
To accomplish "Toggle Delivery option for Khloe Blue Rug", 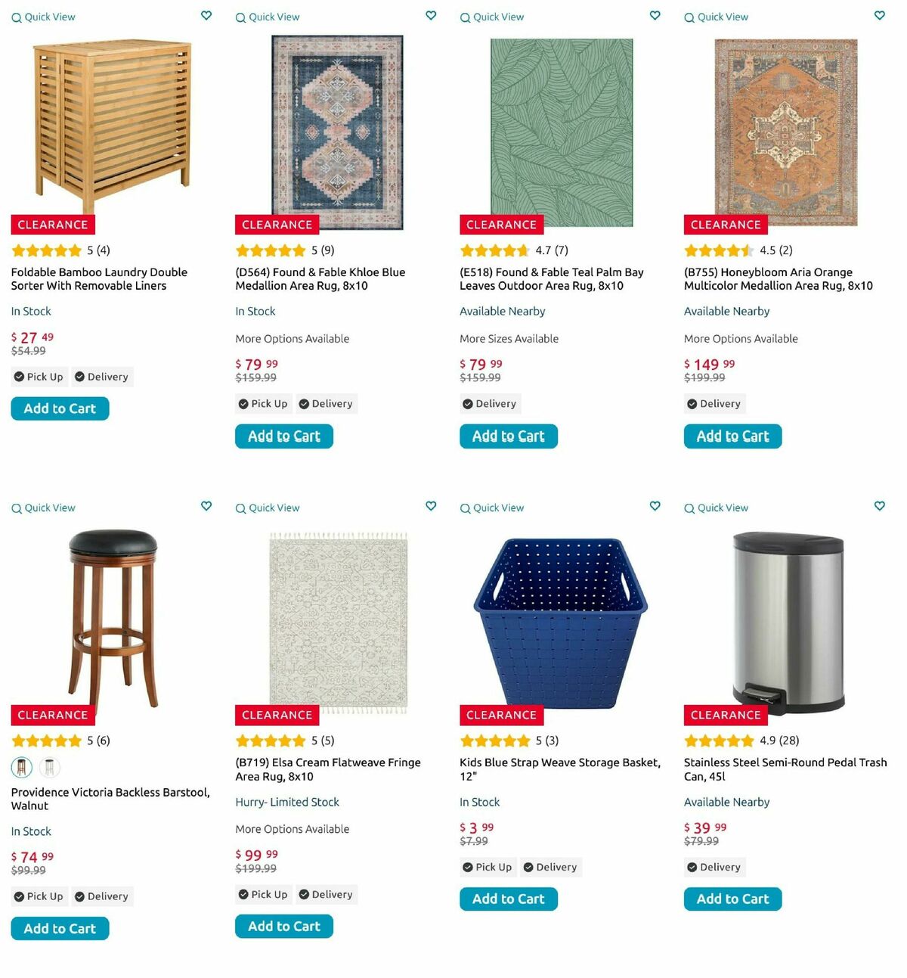I will point(326,404).
